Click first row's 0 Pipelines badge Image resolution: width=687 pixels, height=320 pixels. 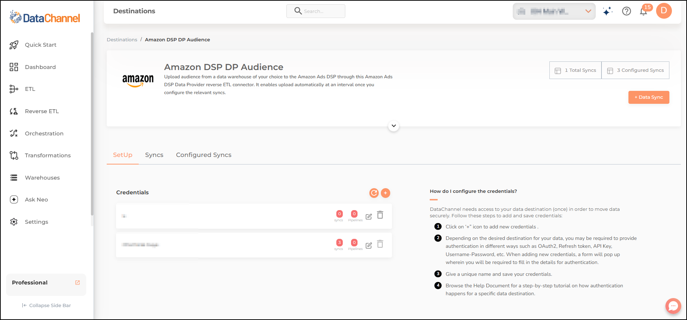354,214
